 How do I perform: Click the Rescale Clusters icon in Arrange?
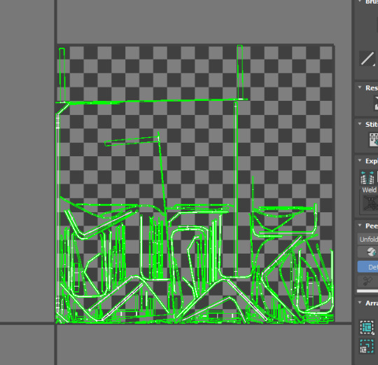click(367, 346)
